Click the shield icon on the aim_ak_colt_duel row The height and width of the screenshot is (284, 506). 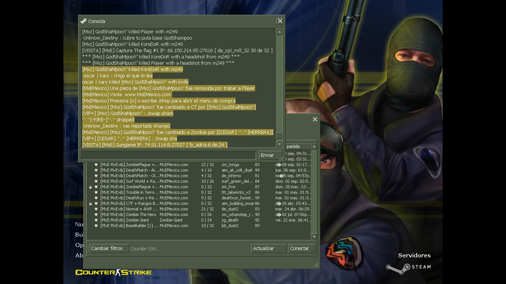tap(96, 170)
